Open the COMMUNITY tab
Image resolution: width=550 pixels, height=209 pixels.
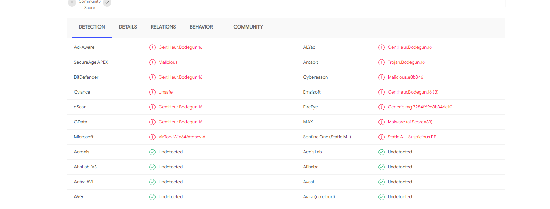[248, 27]
